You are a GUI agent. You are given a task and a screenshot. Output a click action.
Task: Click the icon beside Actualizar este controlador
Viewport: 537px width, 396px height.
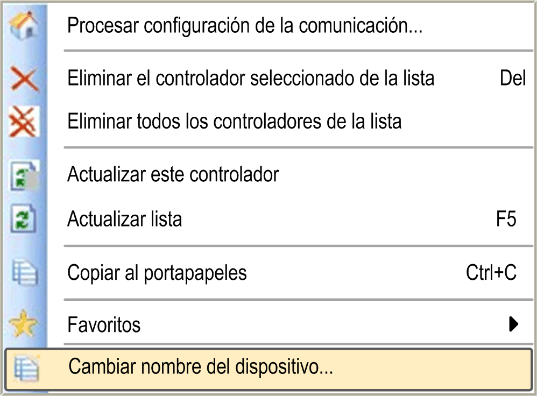click(24, 175)
